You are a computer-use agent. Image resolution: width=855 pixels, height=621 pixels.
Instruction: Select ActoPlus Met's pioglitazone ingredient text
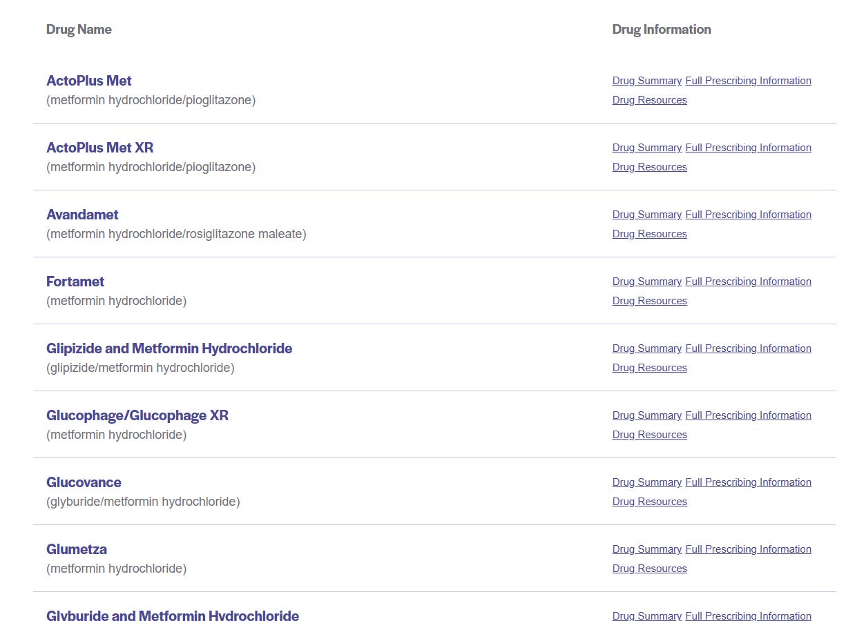pyautogui.click(x=151, y=100)
